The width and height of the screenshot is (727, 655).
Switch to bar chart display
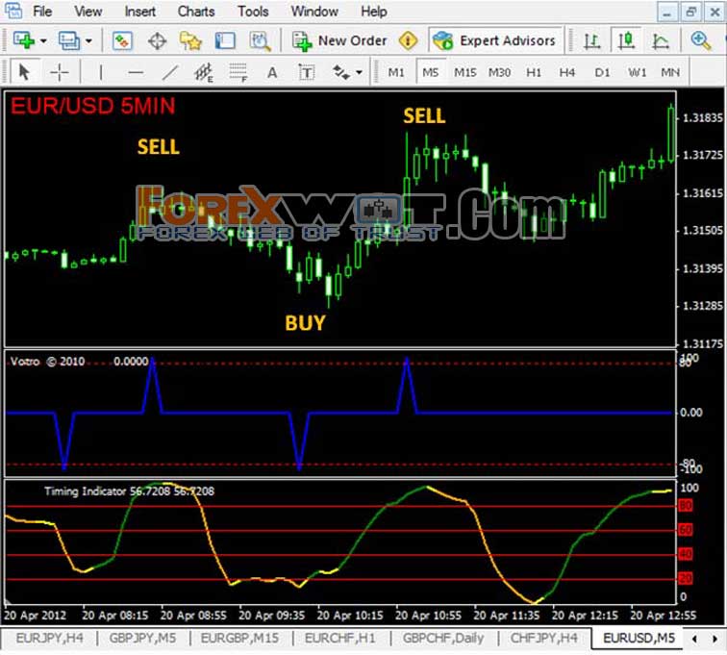pyautogui.click(x=591, y=40)
